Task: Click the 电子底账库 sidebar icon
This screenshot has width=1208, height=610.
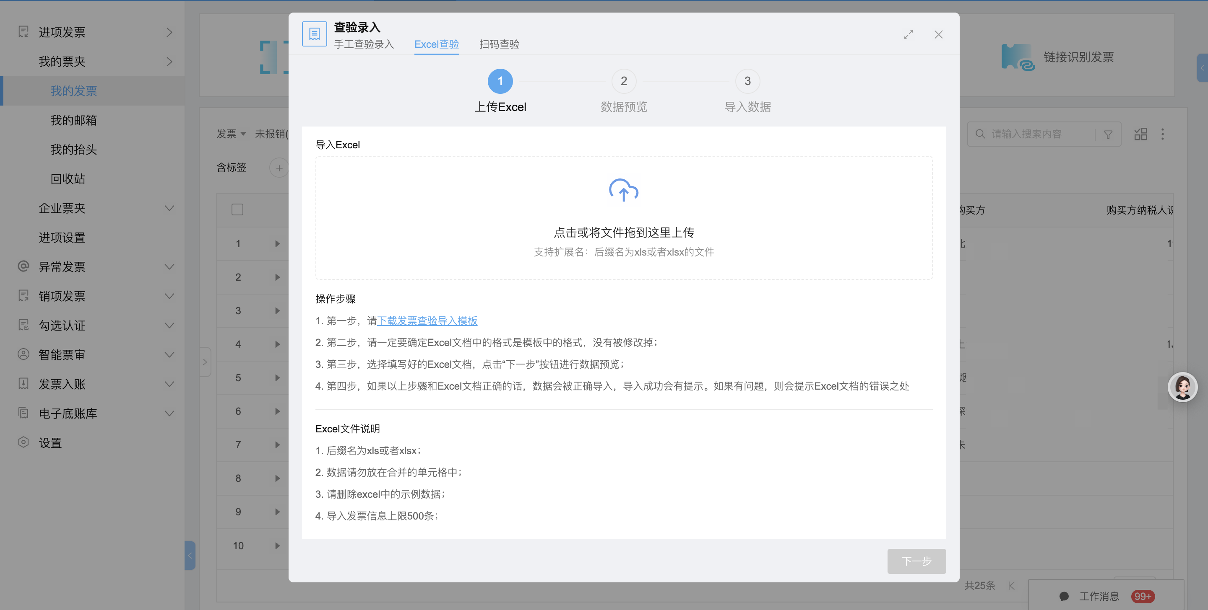Action: tap(23, 413)
